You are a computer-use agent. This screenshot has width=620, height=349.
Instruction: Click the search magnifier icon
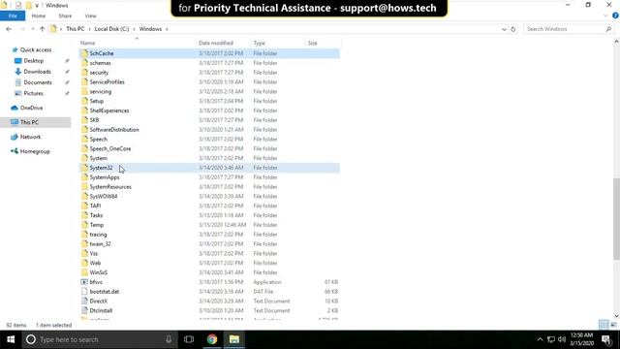[x=608, y=29]
